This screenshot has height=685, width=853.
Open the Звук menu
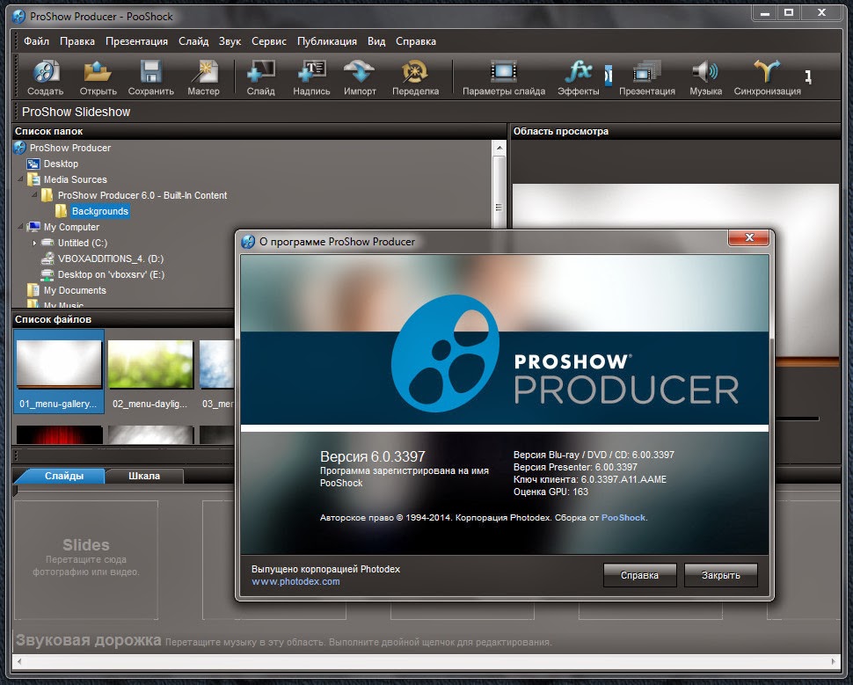click(230, 41)
